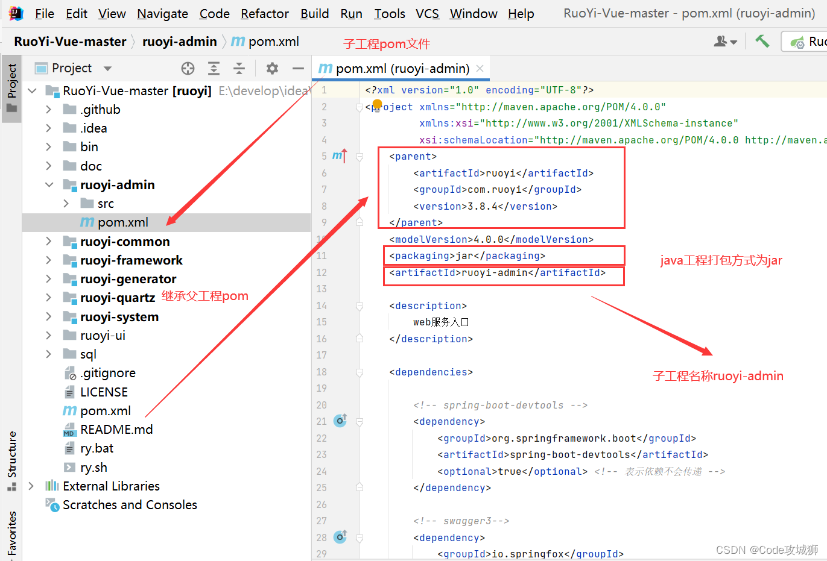This screenshot has width=827, height=561.
Task: Open Project panel gear settings
Action: 273,69
